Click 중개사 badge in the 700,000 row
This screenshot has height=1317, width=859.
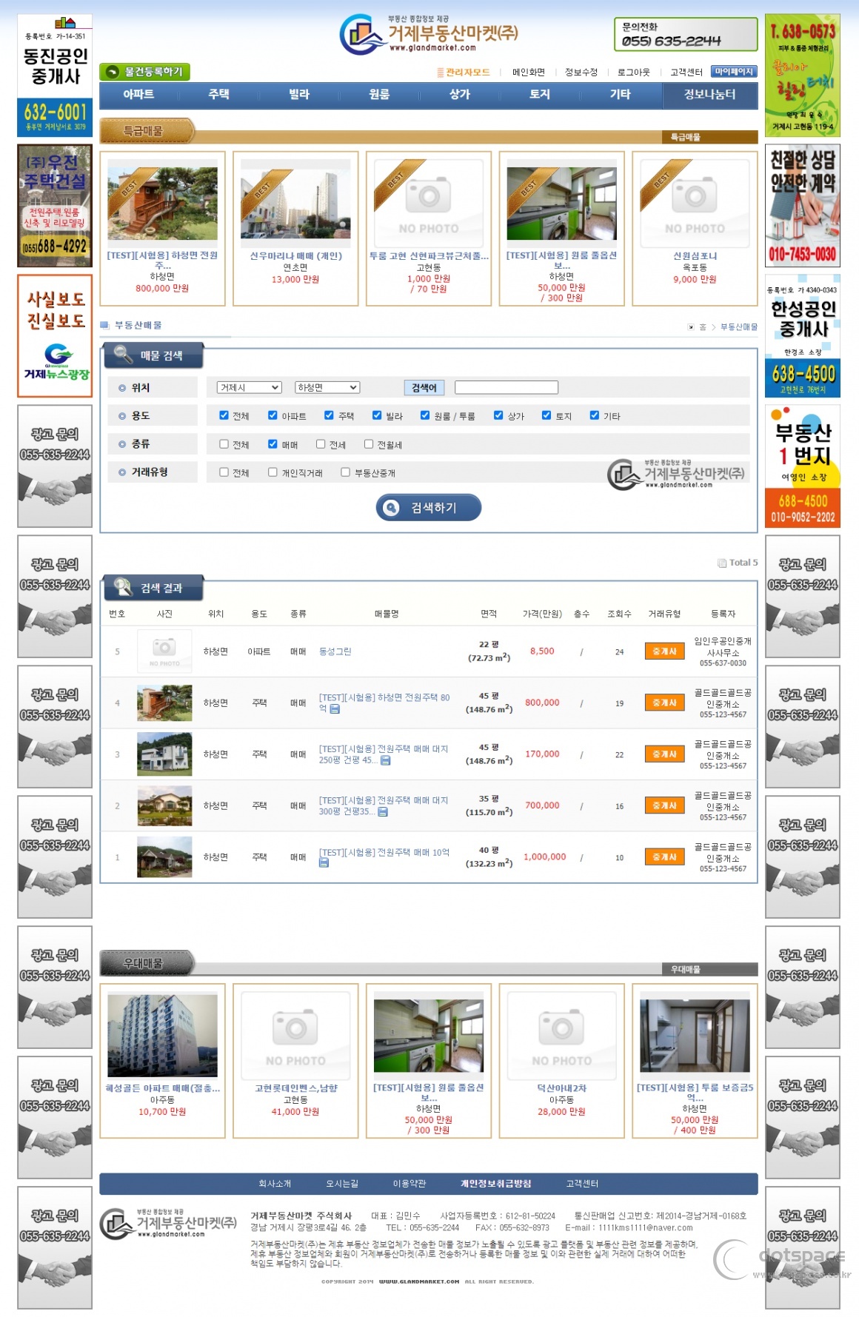(664, 805)
